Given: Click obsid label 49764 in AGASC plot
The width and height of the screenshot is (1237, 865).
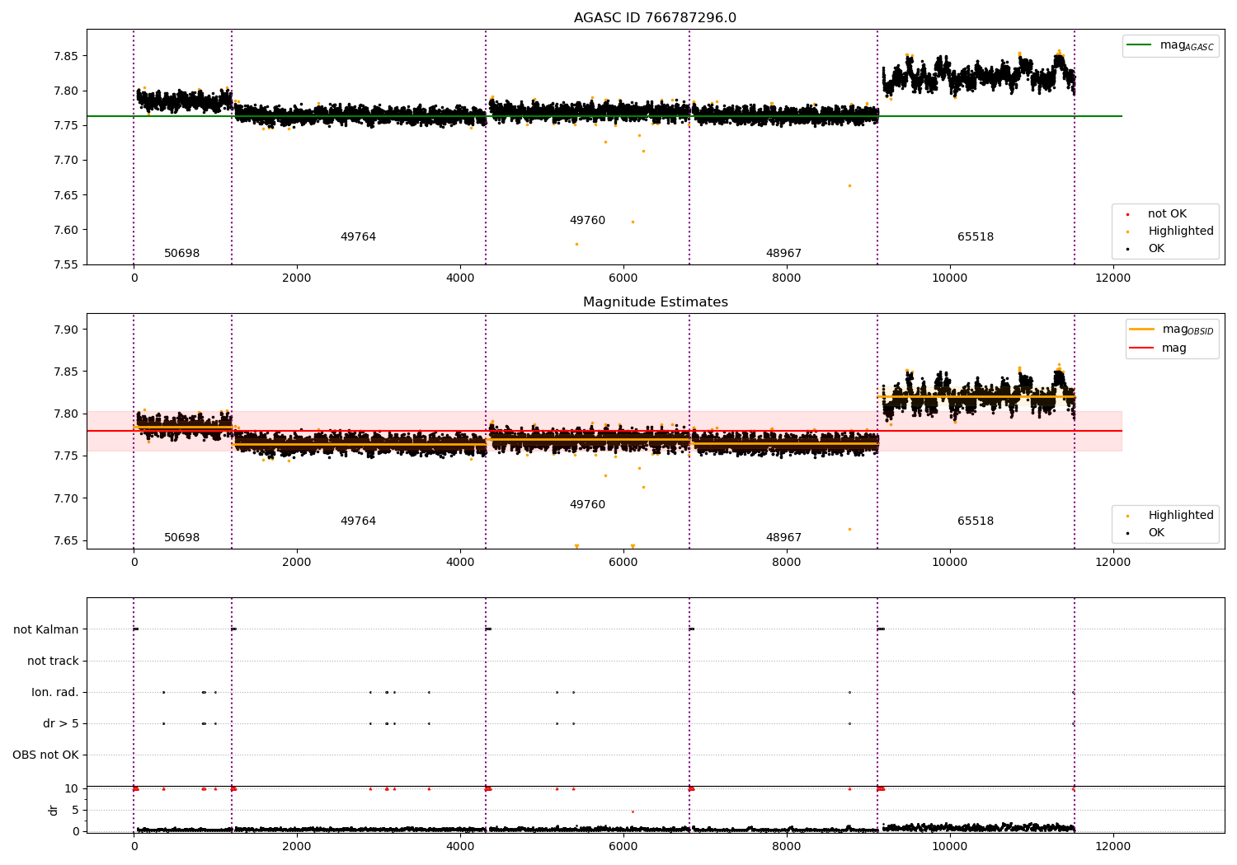Looking at the screenshot, I should (x=358, y=236).
